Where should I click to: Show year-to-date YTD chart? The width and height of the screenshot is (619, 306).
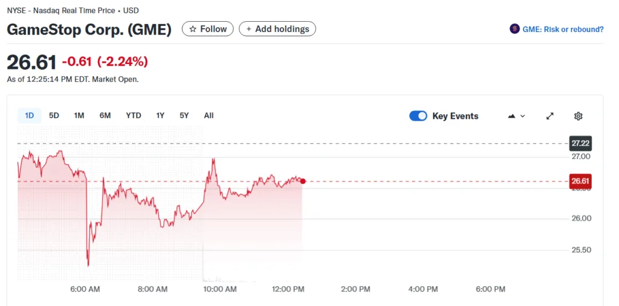(133, 115)
